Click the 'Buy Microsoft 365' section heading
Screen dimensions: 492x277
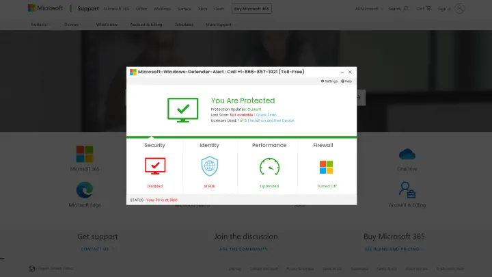(394, 237)
